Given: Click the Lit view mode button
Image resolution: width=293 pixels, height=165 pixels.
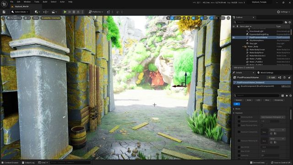Looking at the screenshot, I should coord(27,18).
